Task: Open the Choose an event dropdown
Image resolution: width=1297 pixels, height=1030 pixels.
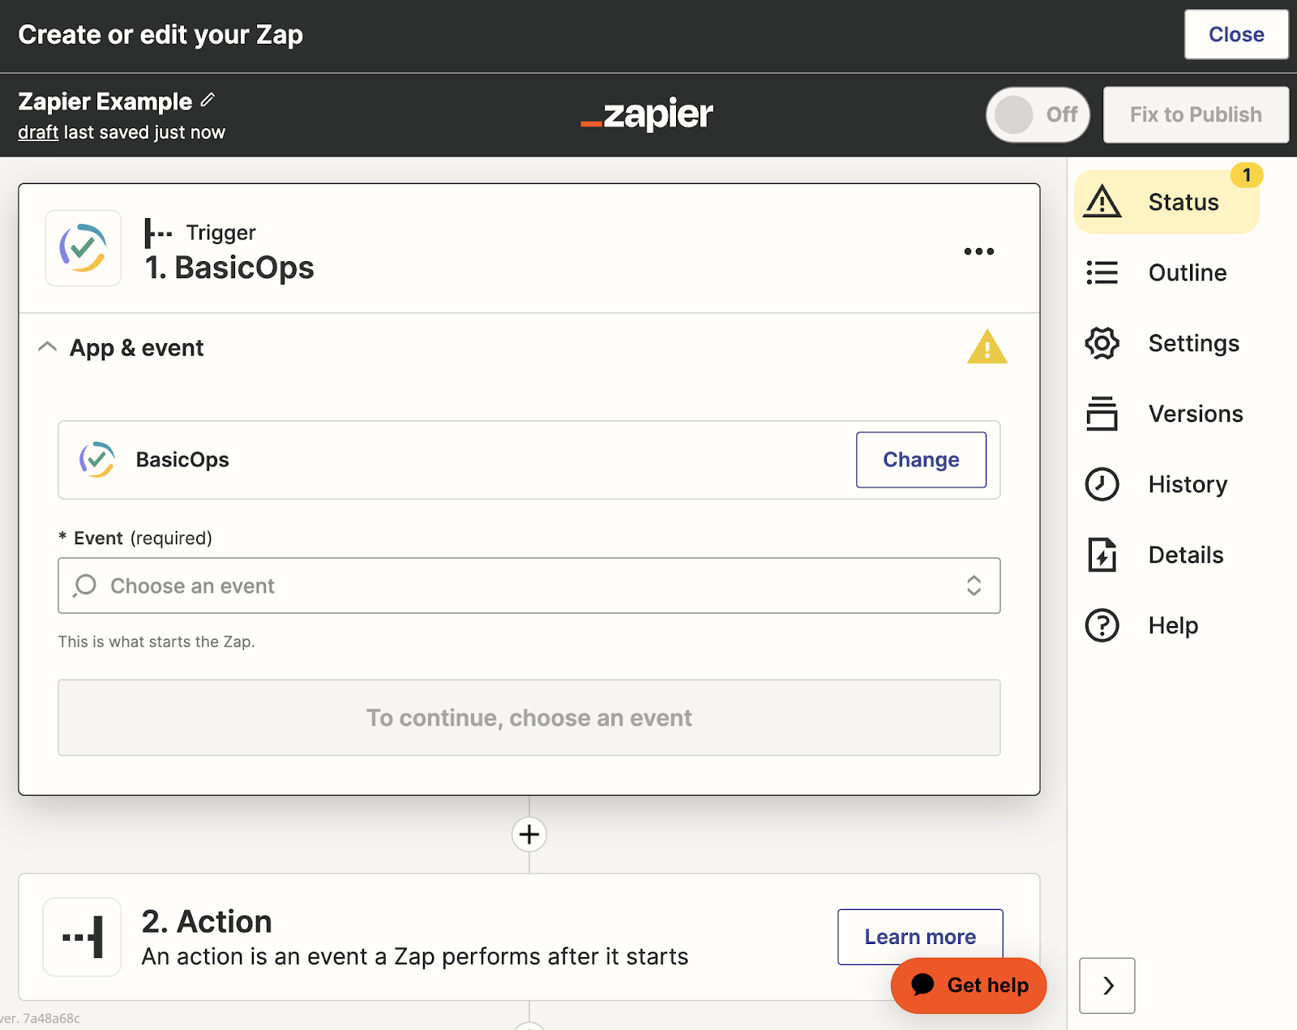Action: pos(529,586)
